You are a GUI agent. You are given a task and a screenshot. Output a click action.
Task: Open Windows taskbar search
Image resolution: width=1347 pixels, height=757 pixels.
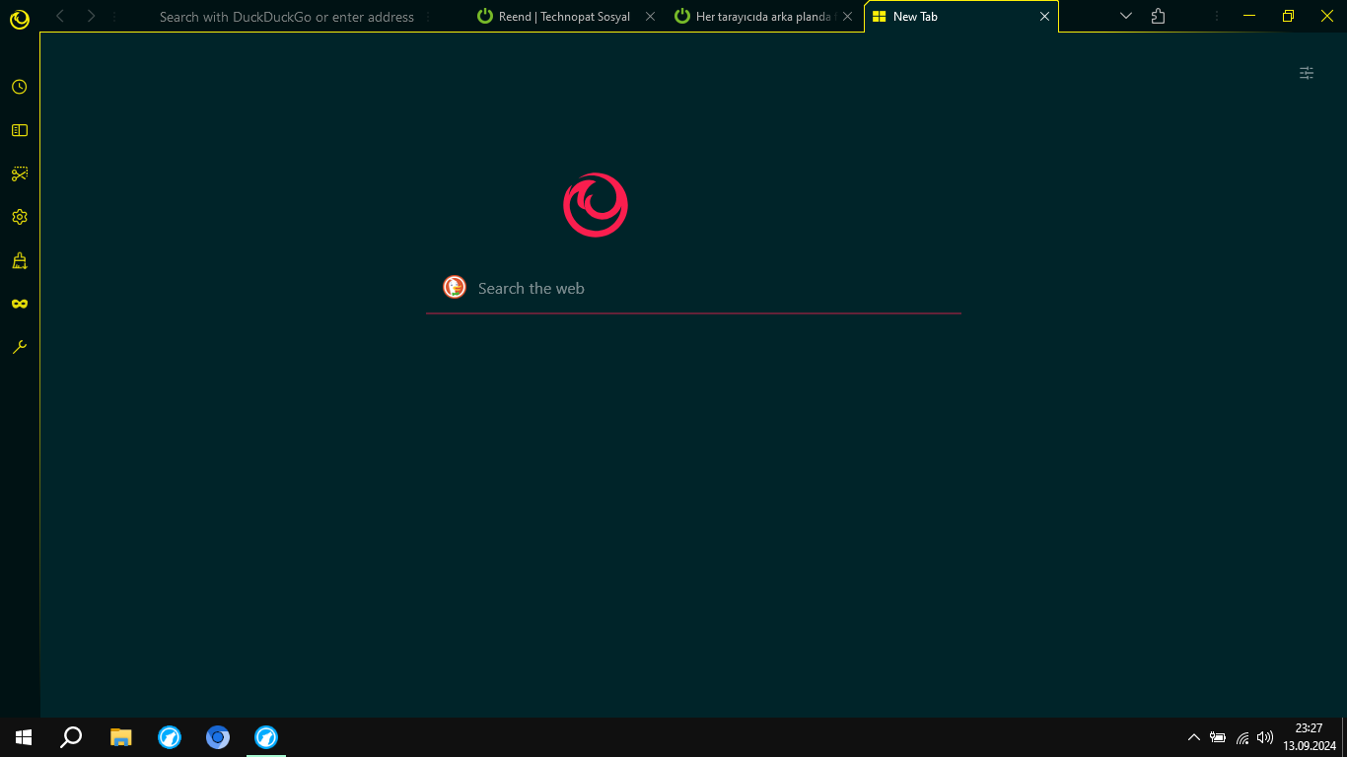[71, 736]
